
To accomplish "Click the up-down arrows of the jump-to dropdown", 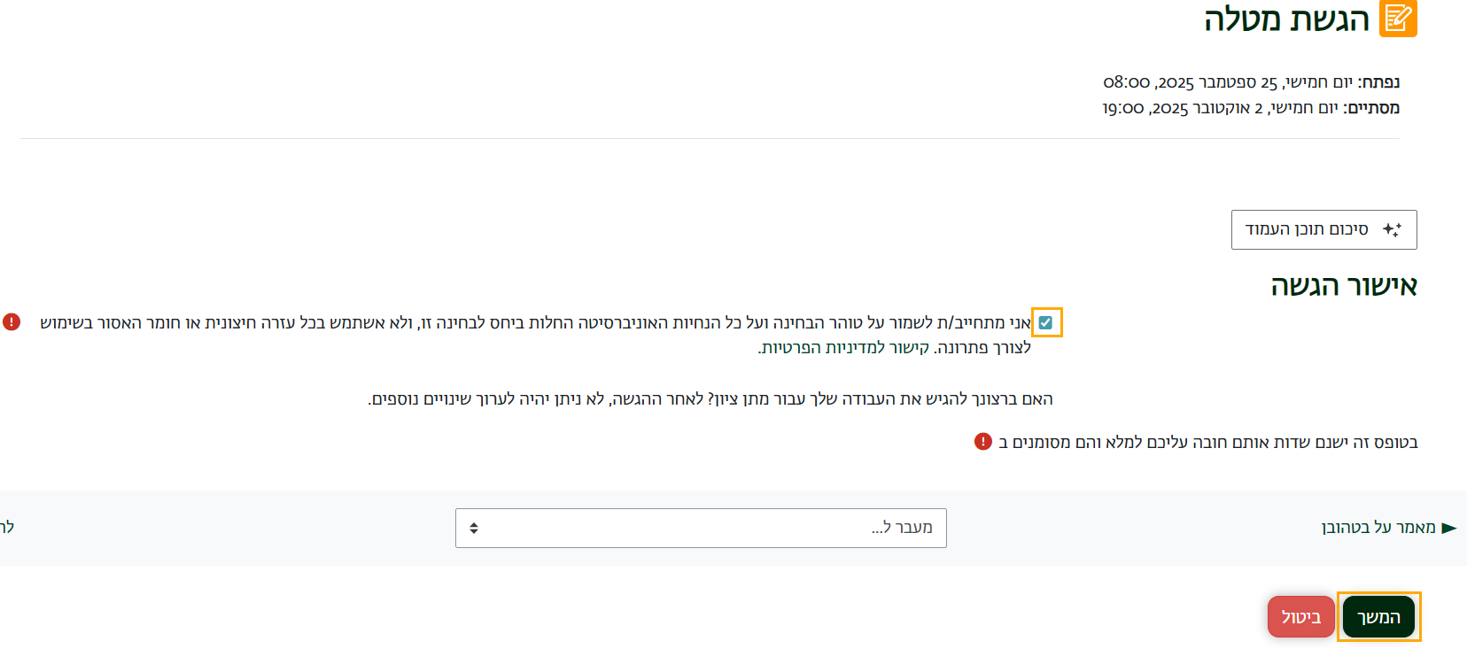I will click(x=474, y=529).
